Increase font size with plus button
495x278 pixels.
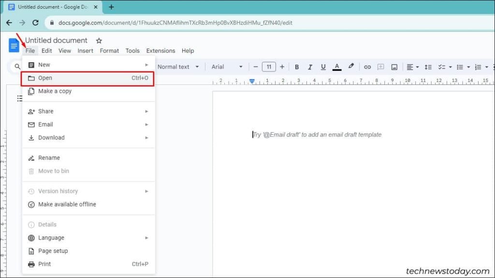pos(282,67)
